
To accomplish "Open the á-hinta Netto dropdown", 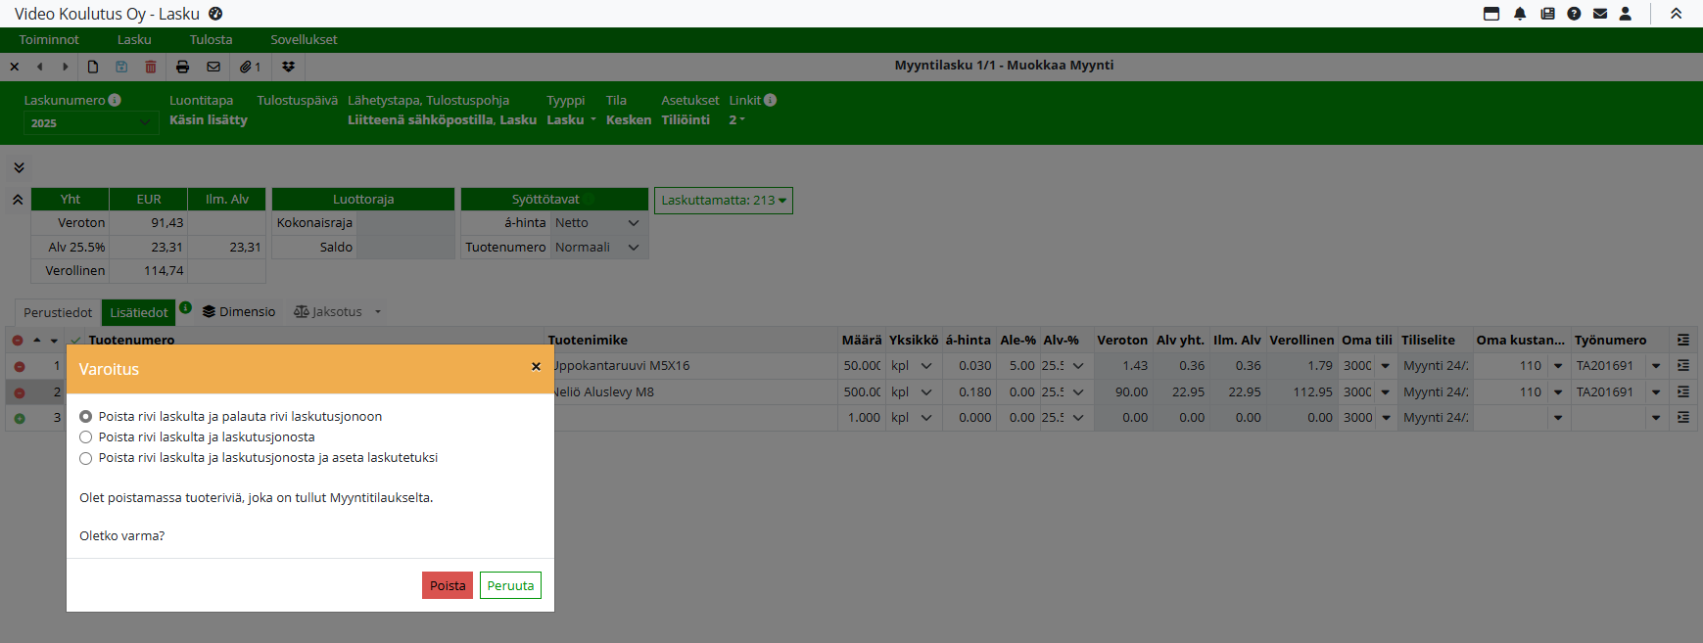I will pyautogui.click(x=597, y=223).
